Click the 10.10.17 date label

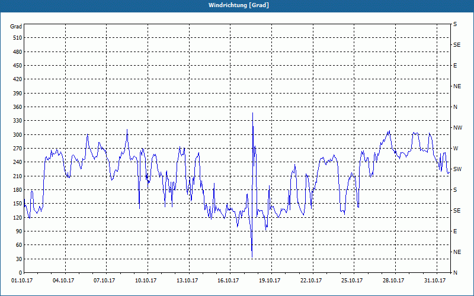tap(146, 281)
